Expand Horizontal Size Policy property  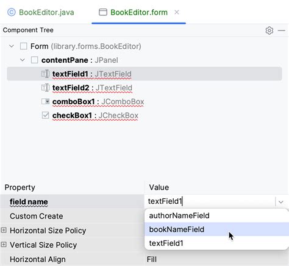pyautogui.click(x=4, y=230)
